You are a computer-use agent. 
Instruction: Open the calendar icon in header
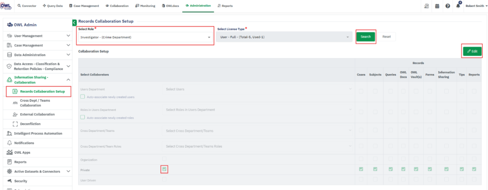437,6
